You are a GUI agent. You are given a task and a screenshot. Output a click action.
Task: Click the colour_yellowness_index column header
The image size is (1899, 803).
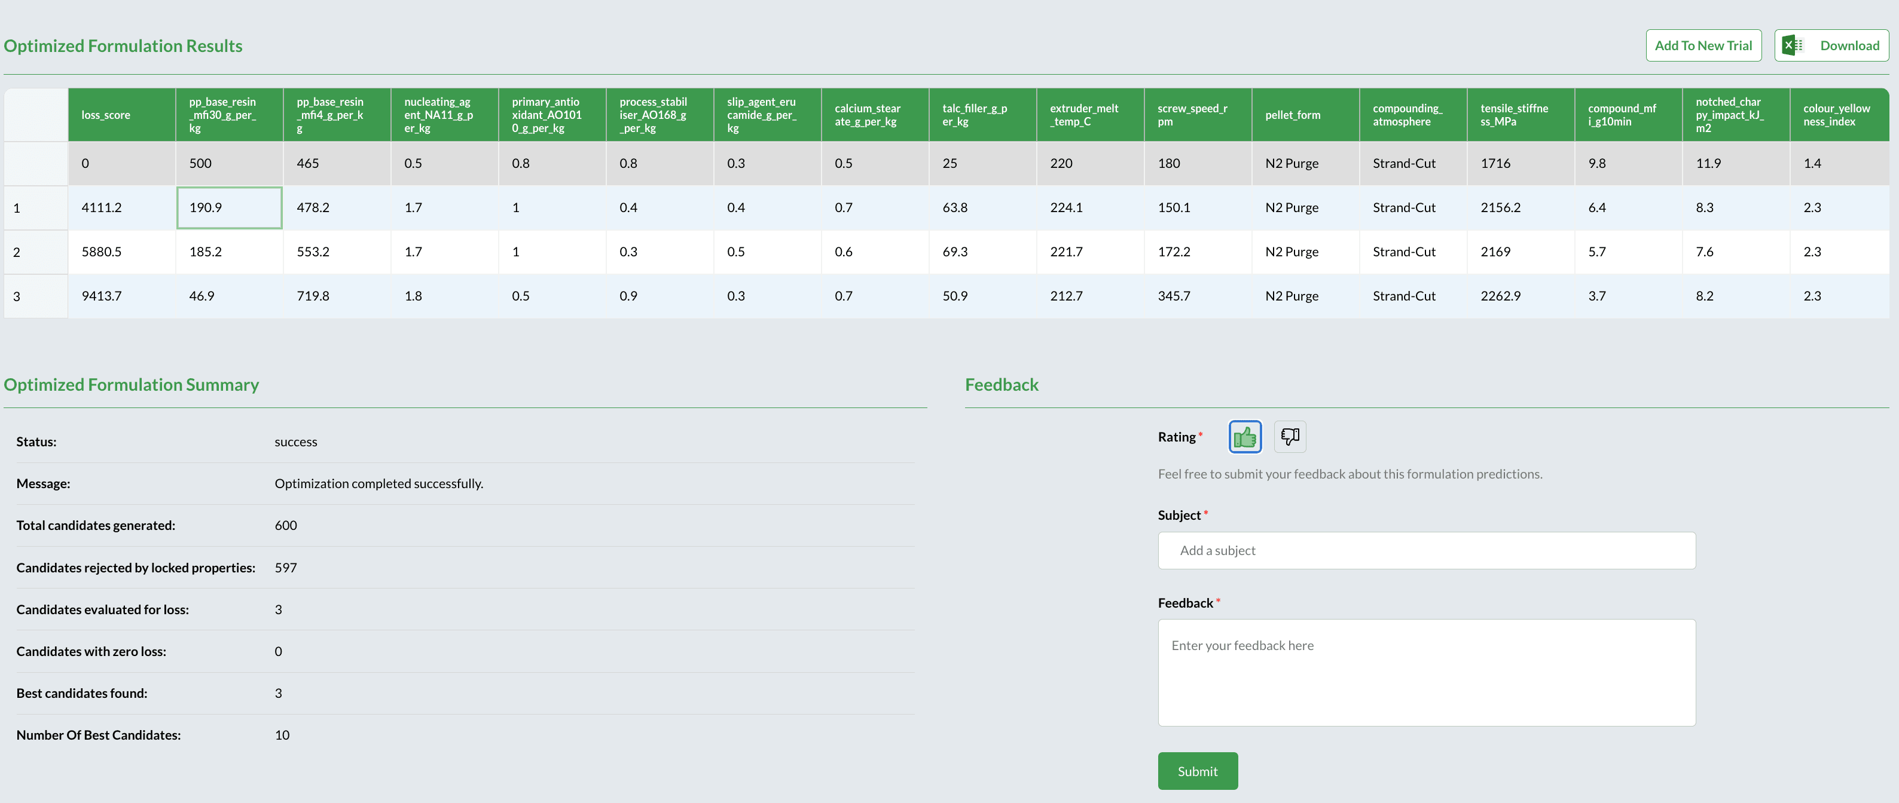[x=1838, y=115]
